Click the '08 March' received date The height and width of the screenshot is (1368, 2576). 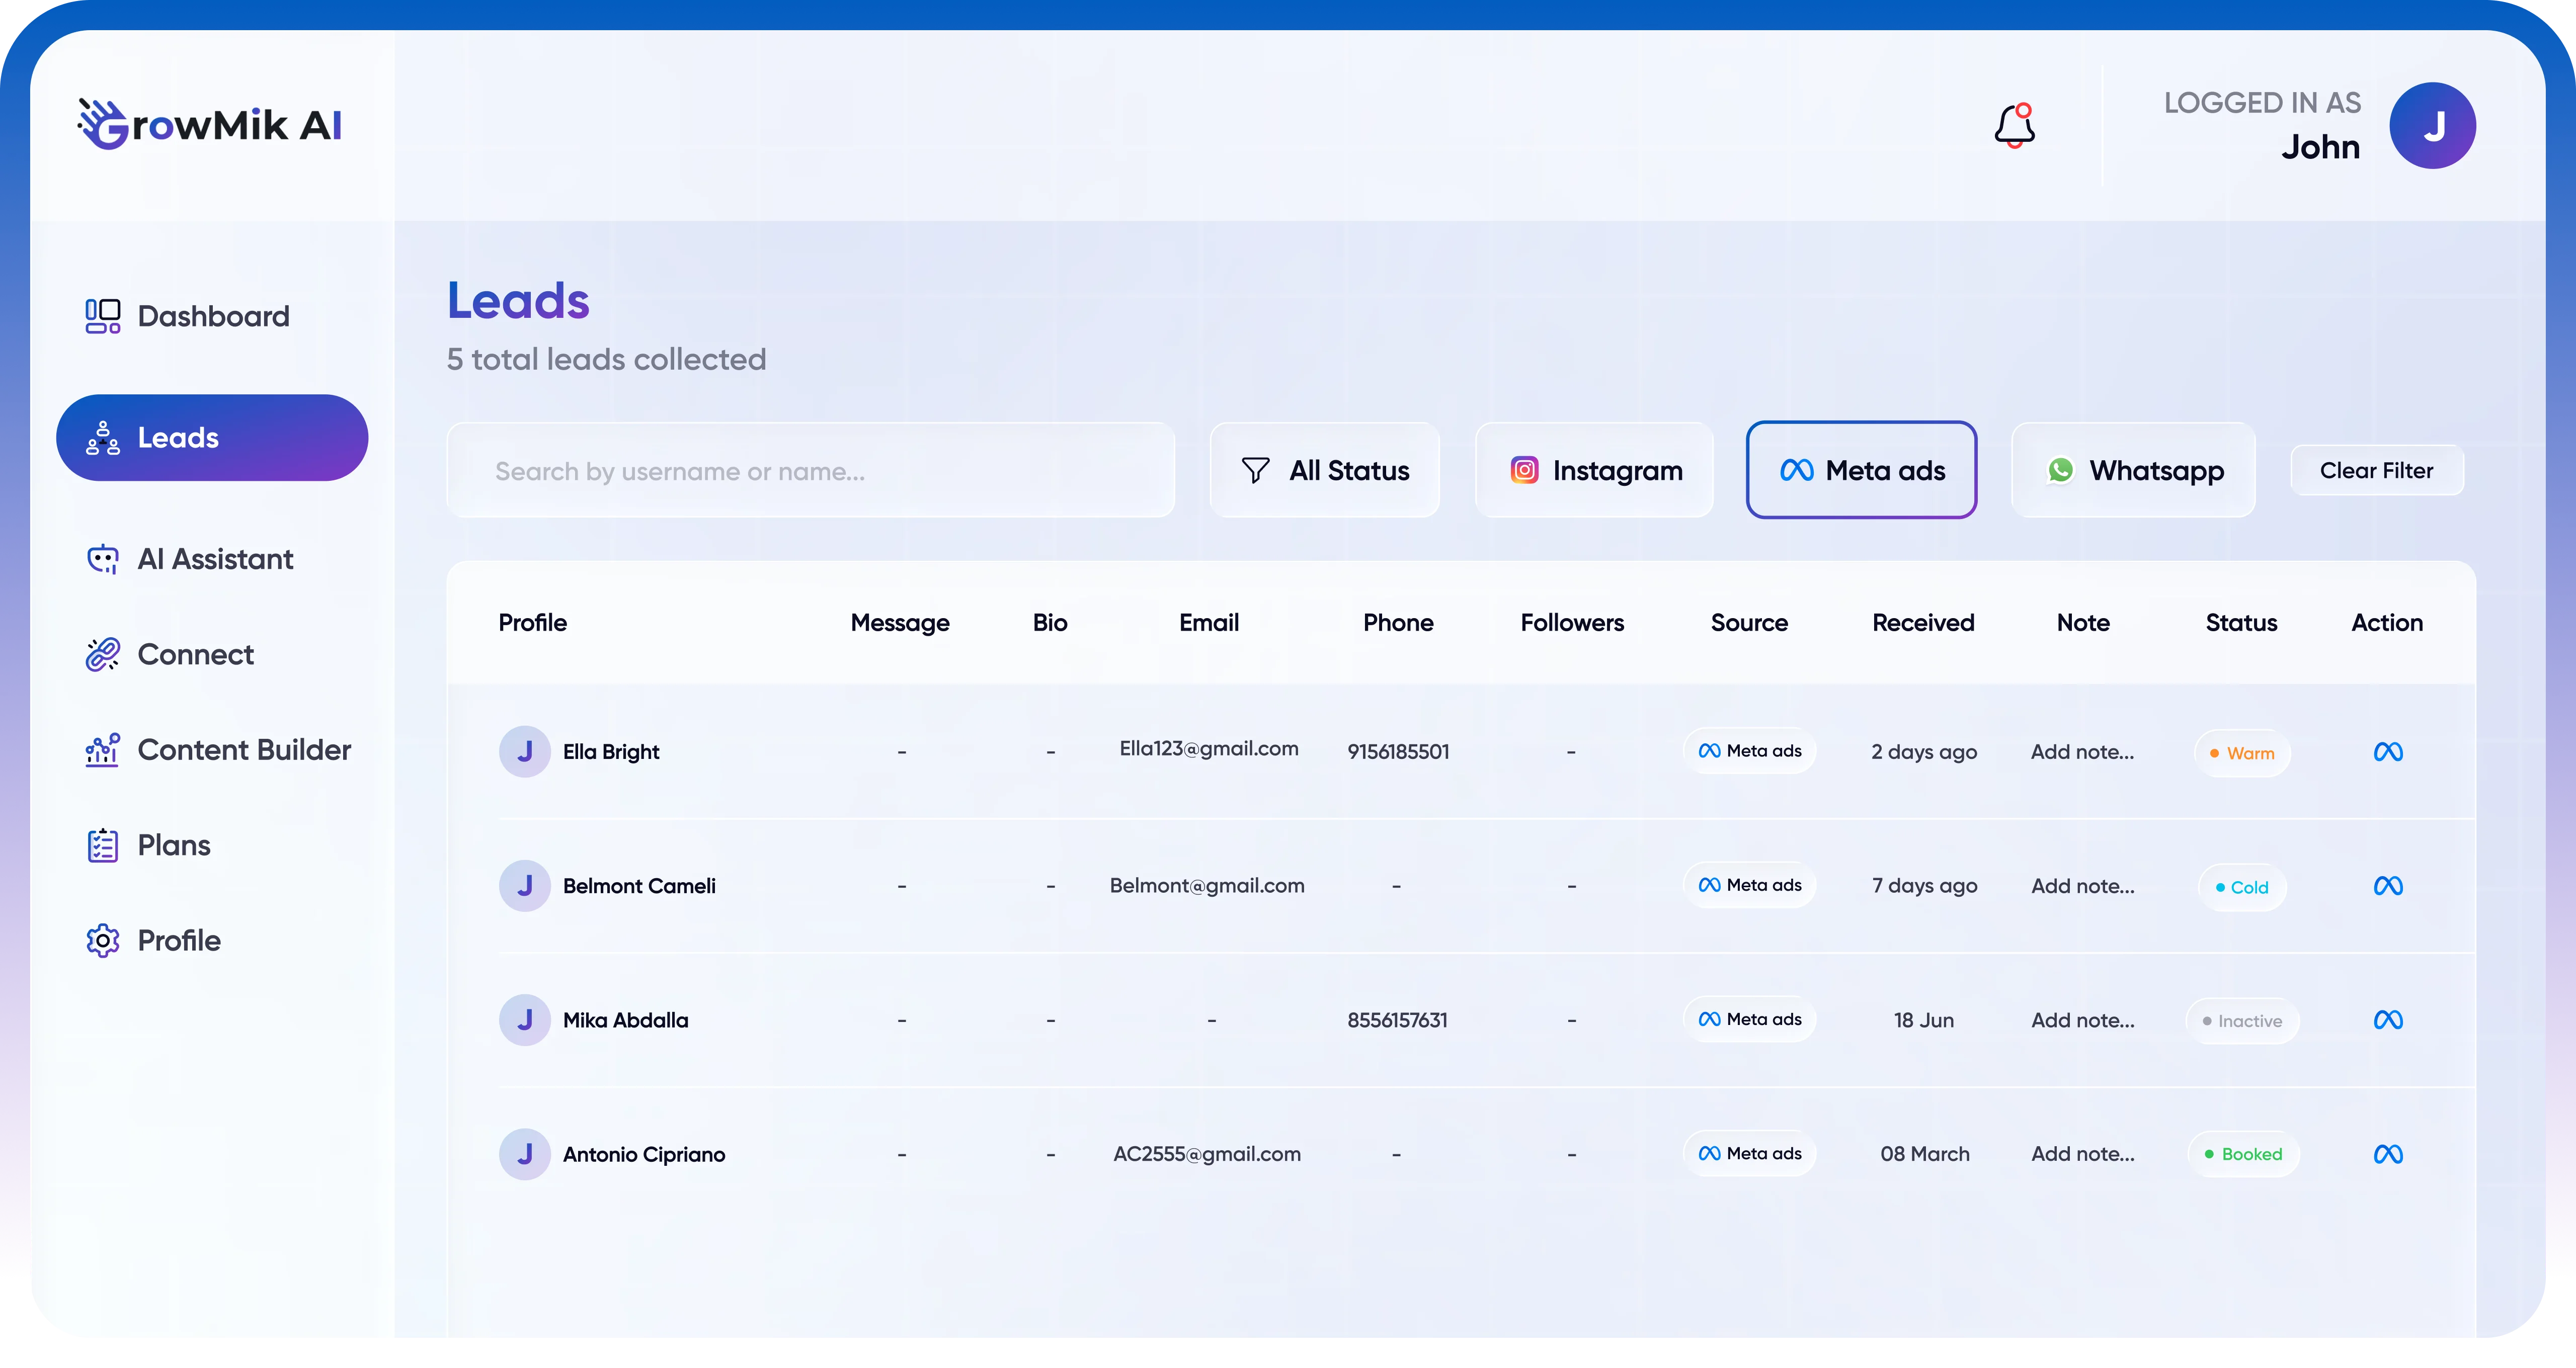(x=1924, y=1154)
